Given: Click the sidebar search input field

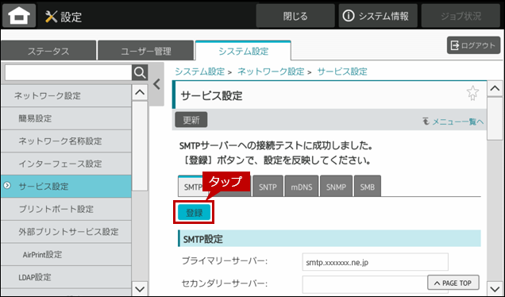Looking at the screenshot, I should pos(68,73).
